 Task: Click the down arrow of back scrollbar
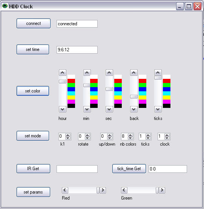pyautogui.click(x=134, y=109)
